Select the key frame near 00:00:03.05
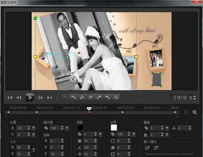 tap(122, 112)
